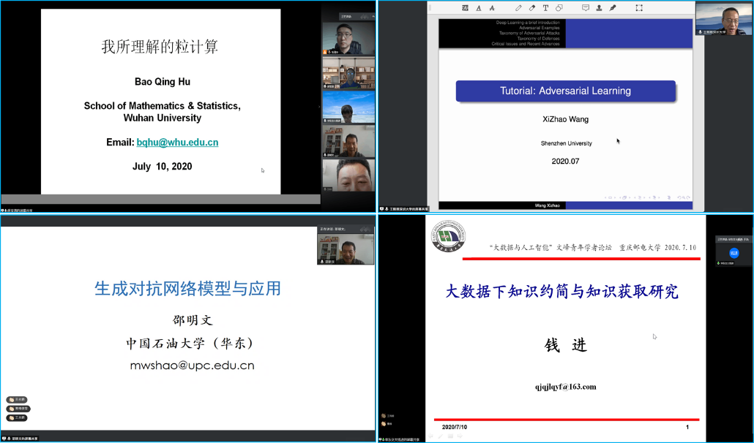Select the close-up face video at sidebar bottom
The width and height of the screenshot is (754, 443).
pyautogui.click(x=348, y=175)
